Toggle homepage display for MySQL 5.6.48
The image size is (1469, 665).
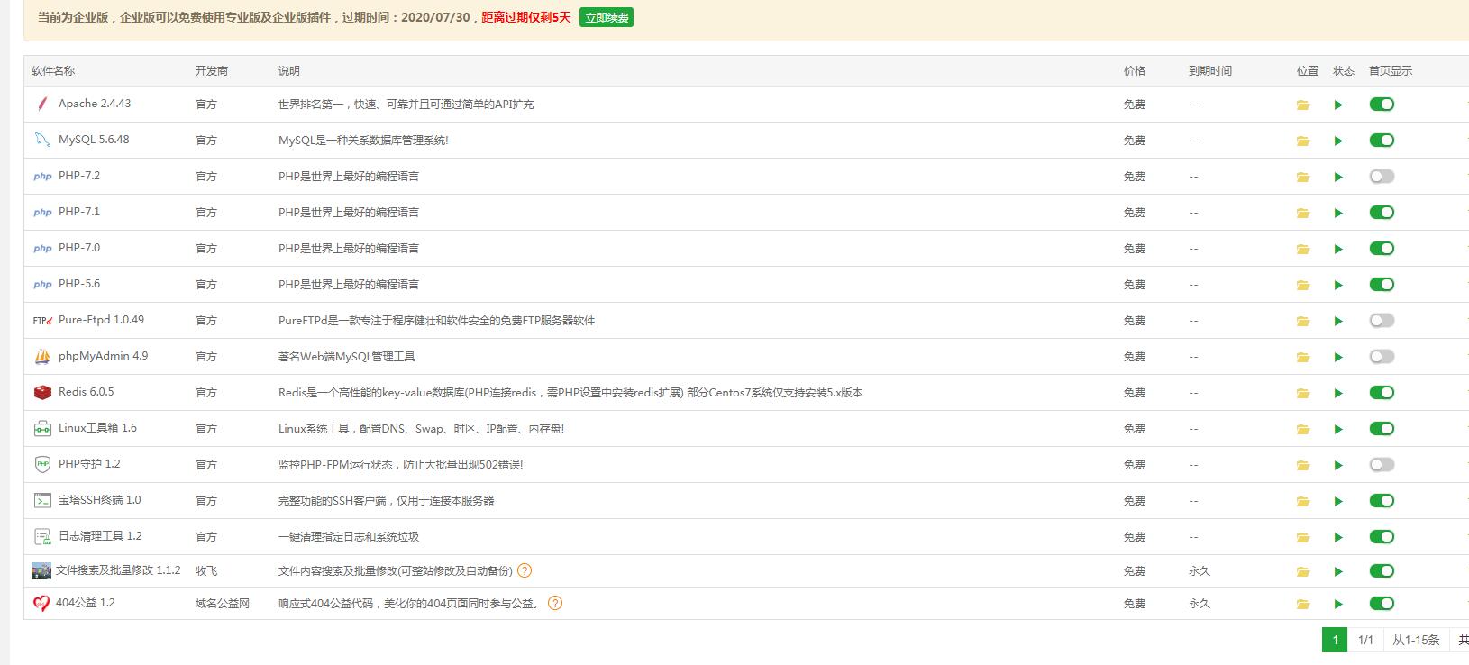point(1382,140)
